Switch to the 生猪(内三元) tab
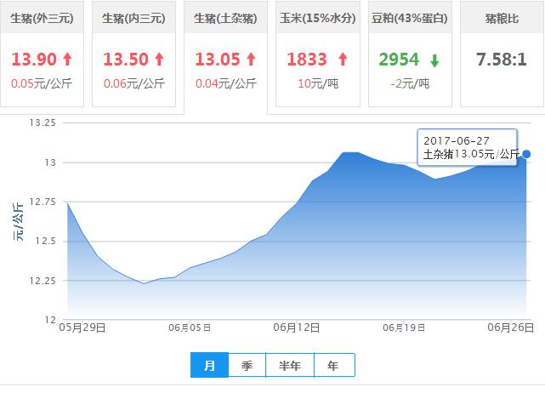 133,18
